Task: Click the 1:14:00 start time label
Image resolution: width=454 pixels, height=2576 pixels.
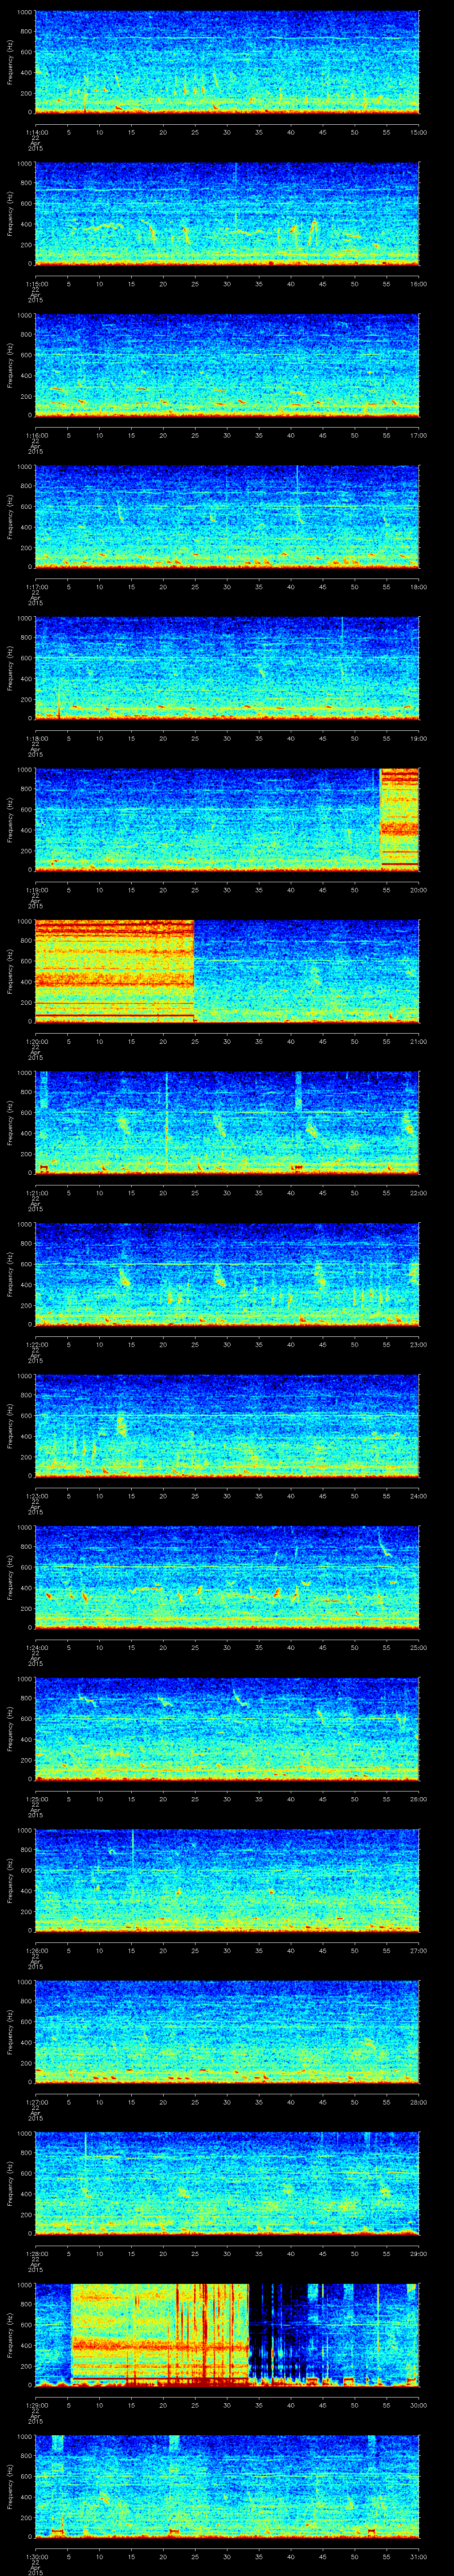Action: pos(36,132)
